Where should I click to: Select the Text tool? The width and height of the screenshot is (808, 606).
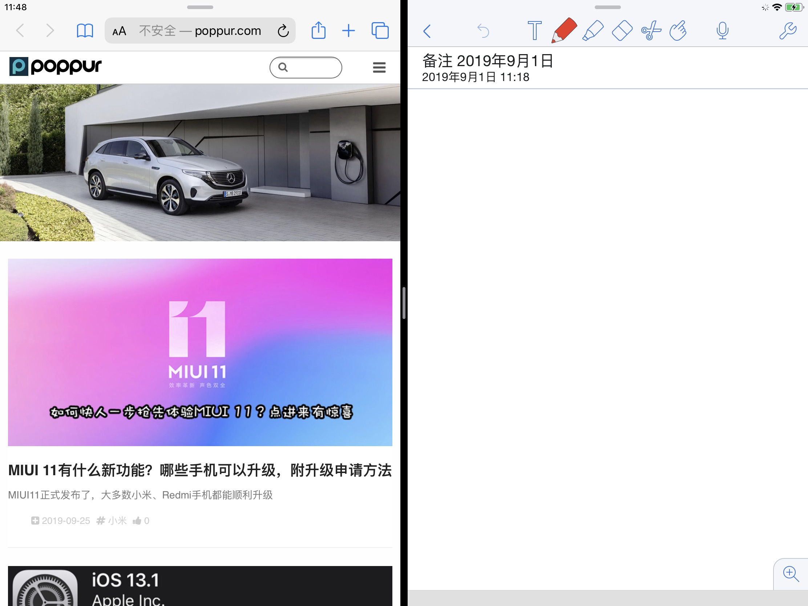coord(534,30)
